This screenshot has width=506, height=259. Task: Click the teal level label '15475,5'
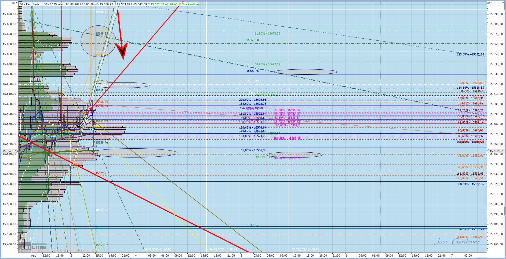(253, 225)
